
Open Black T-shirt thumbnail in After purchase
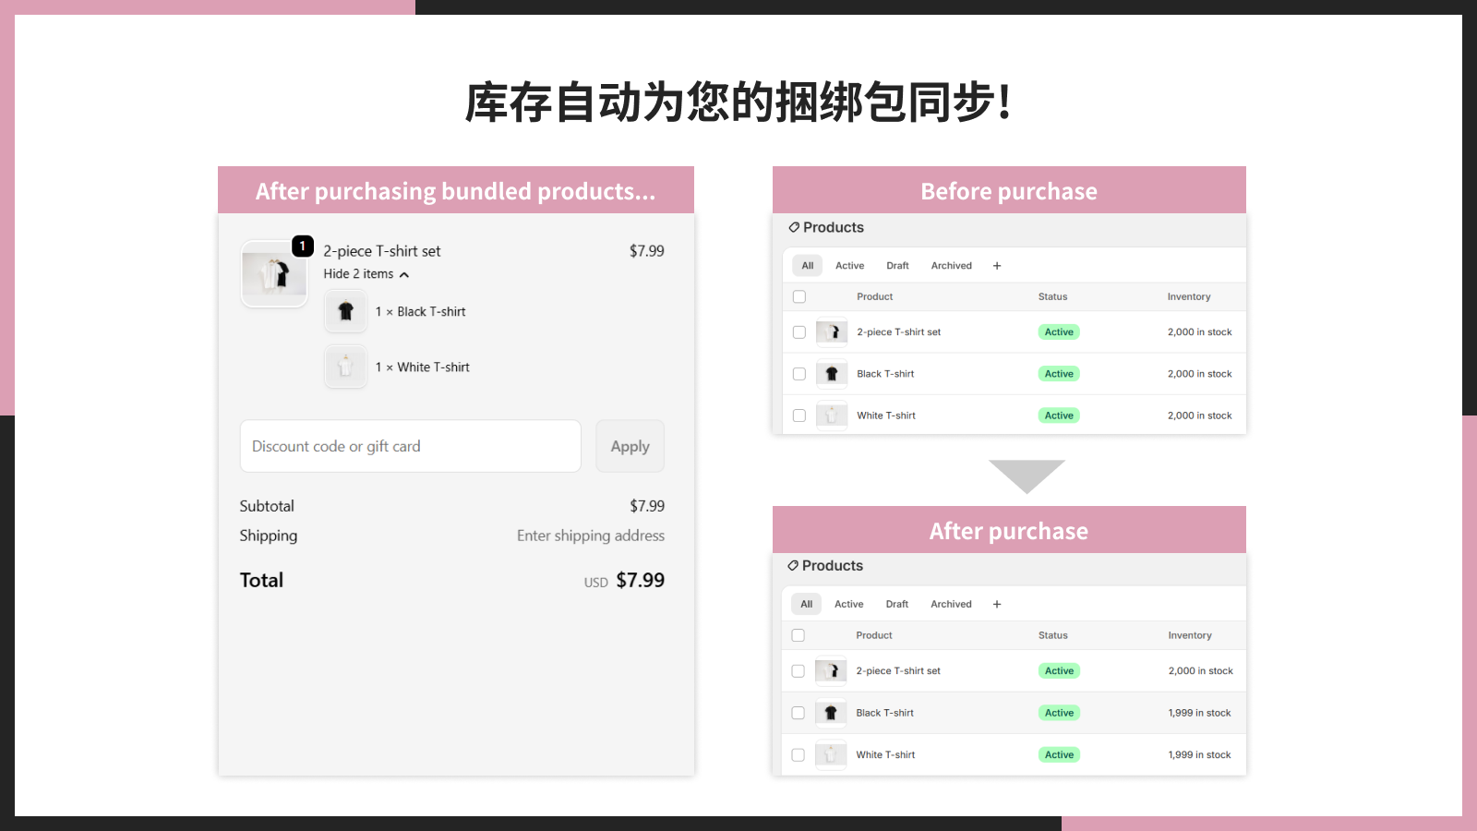pos(831,713)
